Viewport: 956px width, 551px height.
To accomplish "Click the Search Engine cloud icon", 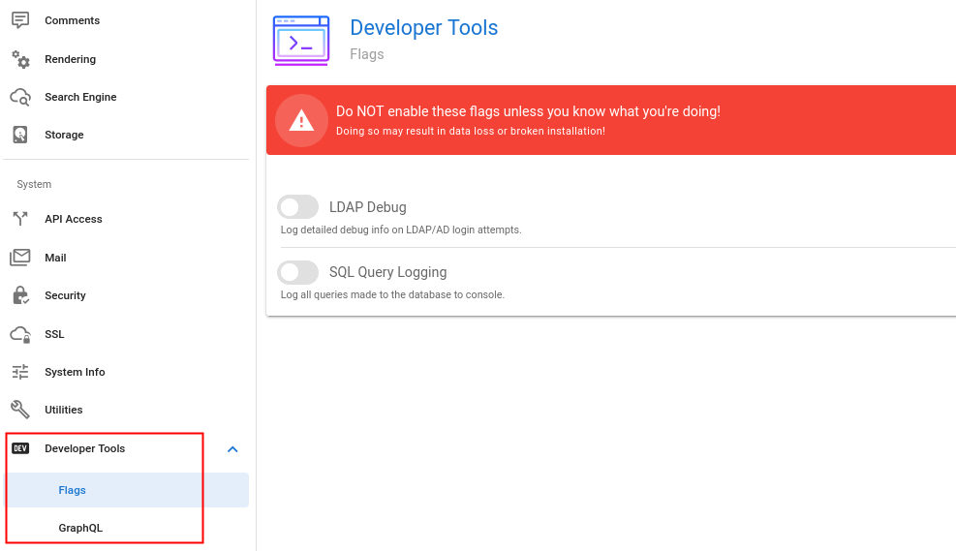I will (x=20, y=97).
